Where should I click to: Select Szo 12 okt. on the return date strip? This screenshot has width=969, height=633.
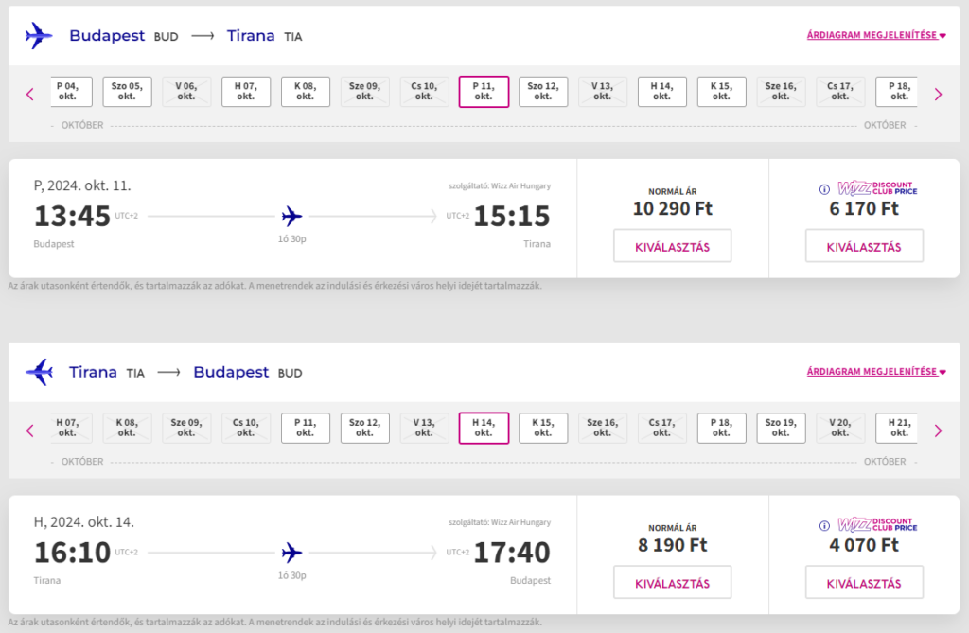click(364, 428)
